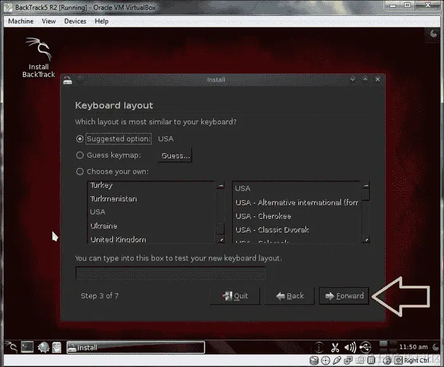Image resolution: width=444 pixels, height=367 pixels.
Task: Select USA - Alternative international variant
Action: tap(297, 203)
